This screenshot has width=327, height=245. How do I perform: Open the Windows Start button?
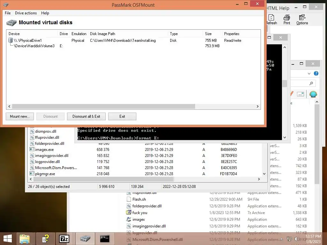click(x=8, y=239)
